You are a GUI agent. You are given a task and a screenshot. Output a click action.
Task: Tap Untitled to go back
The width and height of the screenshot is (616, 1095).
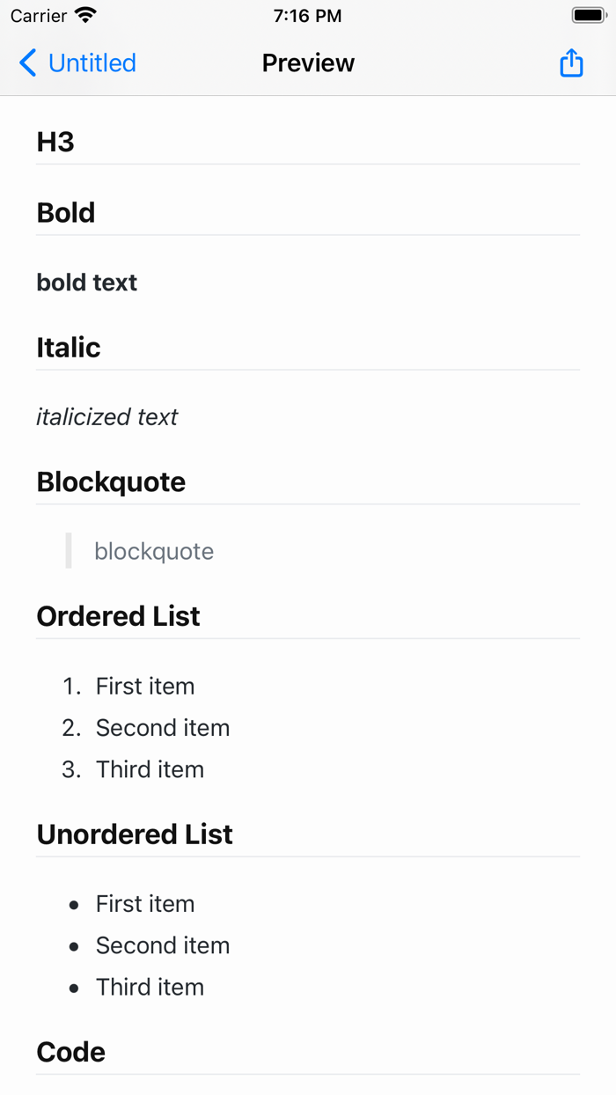[92, 62]
